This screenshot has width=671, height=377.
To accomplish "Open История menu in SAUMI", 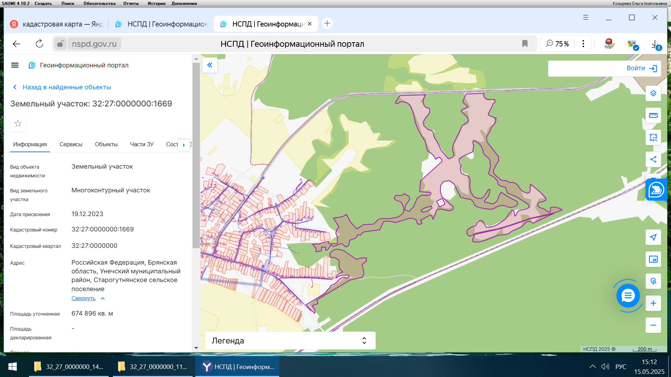I will pyautogui.click(x=157, y=3).
